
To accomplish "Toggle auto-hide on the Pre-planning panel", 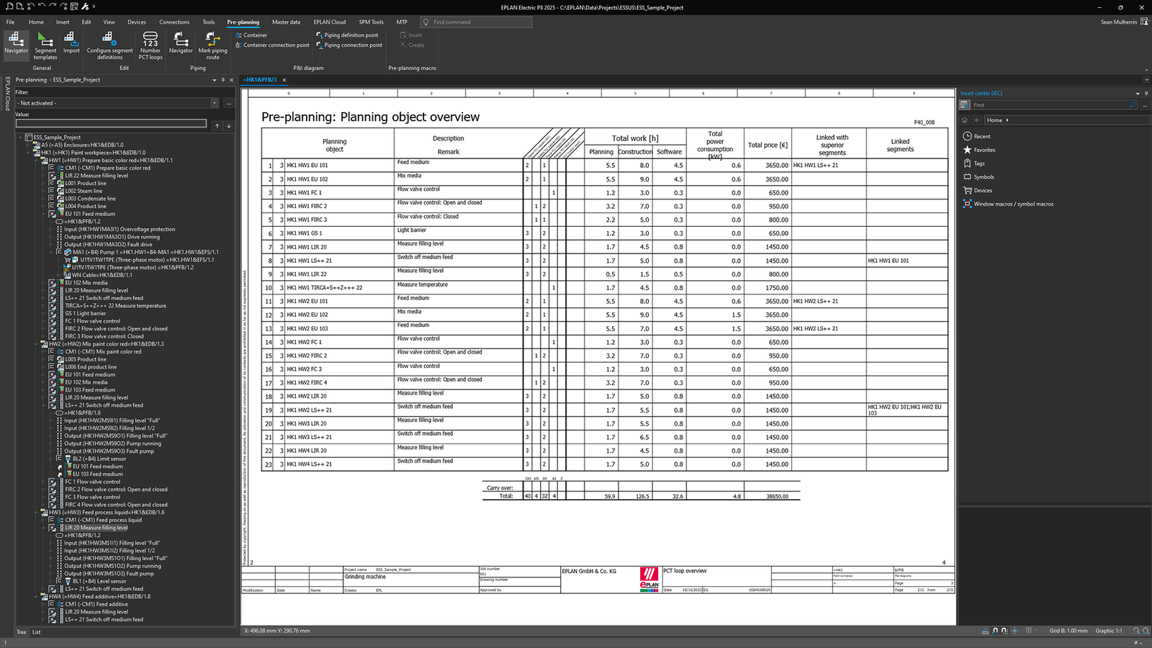I will pos(223,80).
